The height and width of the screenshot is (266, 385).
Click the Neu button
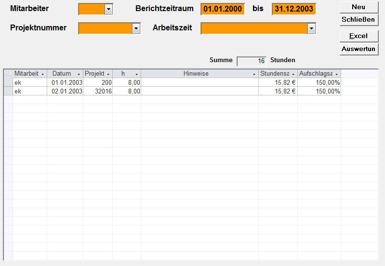tap(358, 7)
